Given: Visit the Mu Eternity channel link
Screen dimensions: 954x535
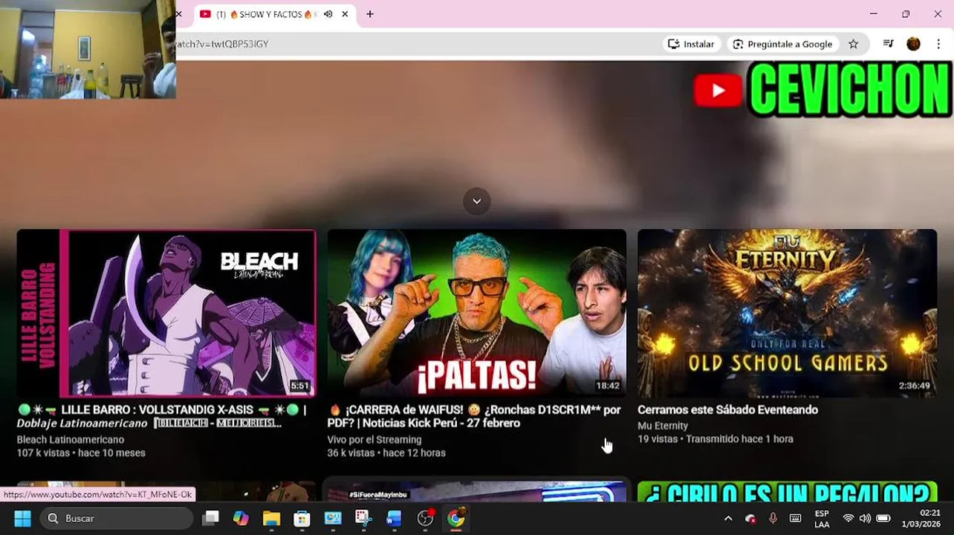Looking at the screenshot, I should point(663,426).
